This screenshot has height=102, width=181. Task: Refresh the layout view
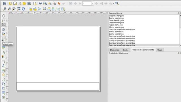[x=23, y=9]
